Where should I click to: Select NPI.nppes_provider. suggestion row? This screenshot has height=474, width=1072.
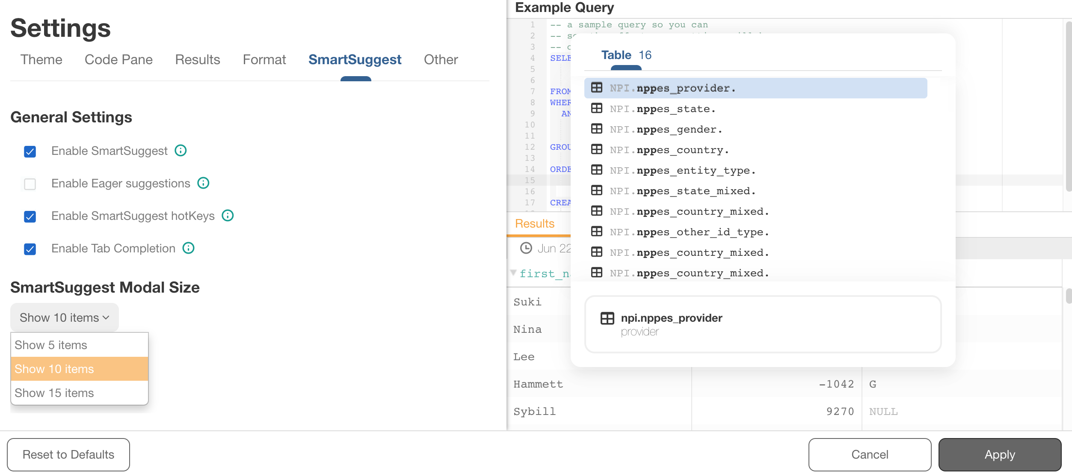click(x=755, y=88)
